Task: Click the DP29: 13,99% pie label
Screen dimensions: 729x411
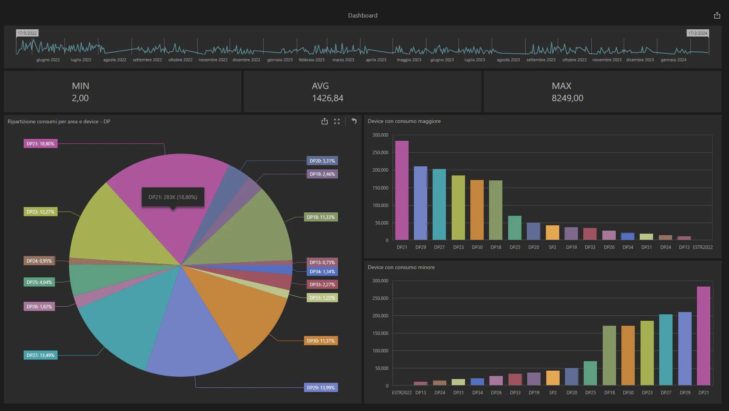Action: coord(321,387)
